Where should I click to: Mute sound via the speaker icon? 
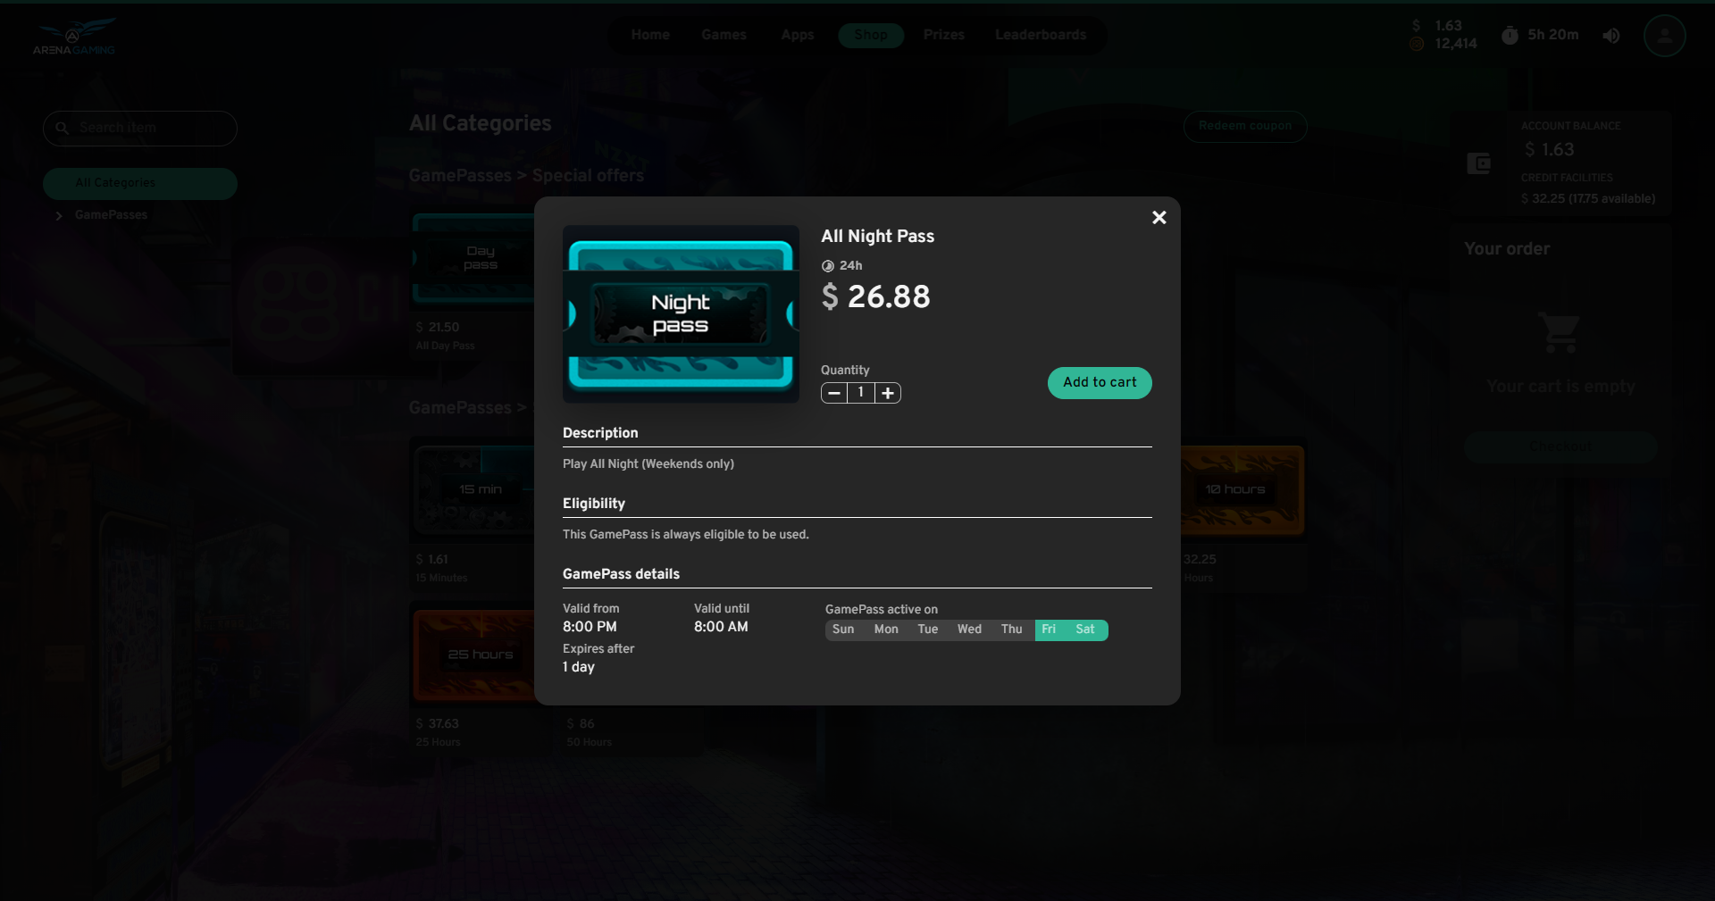point(1610,36)
